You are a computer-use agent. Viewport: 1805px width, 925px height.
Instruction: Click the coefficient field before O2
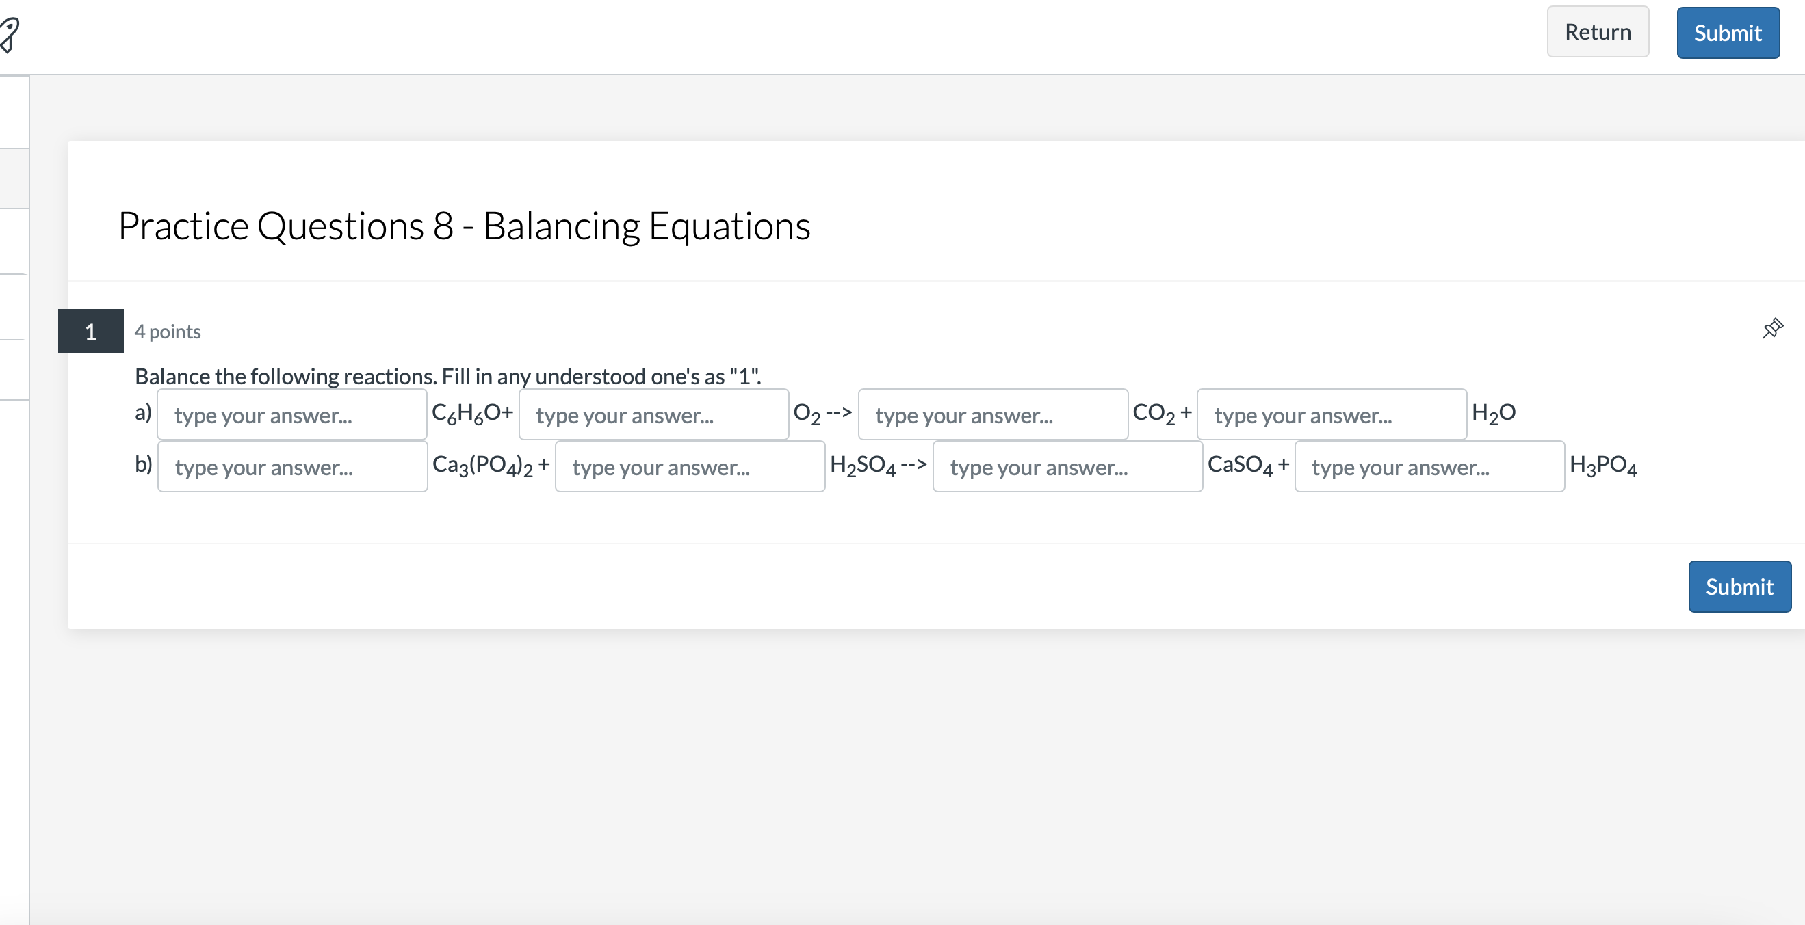[x=653, y=414]
